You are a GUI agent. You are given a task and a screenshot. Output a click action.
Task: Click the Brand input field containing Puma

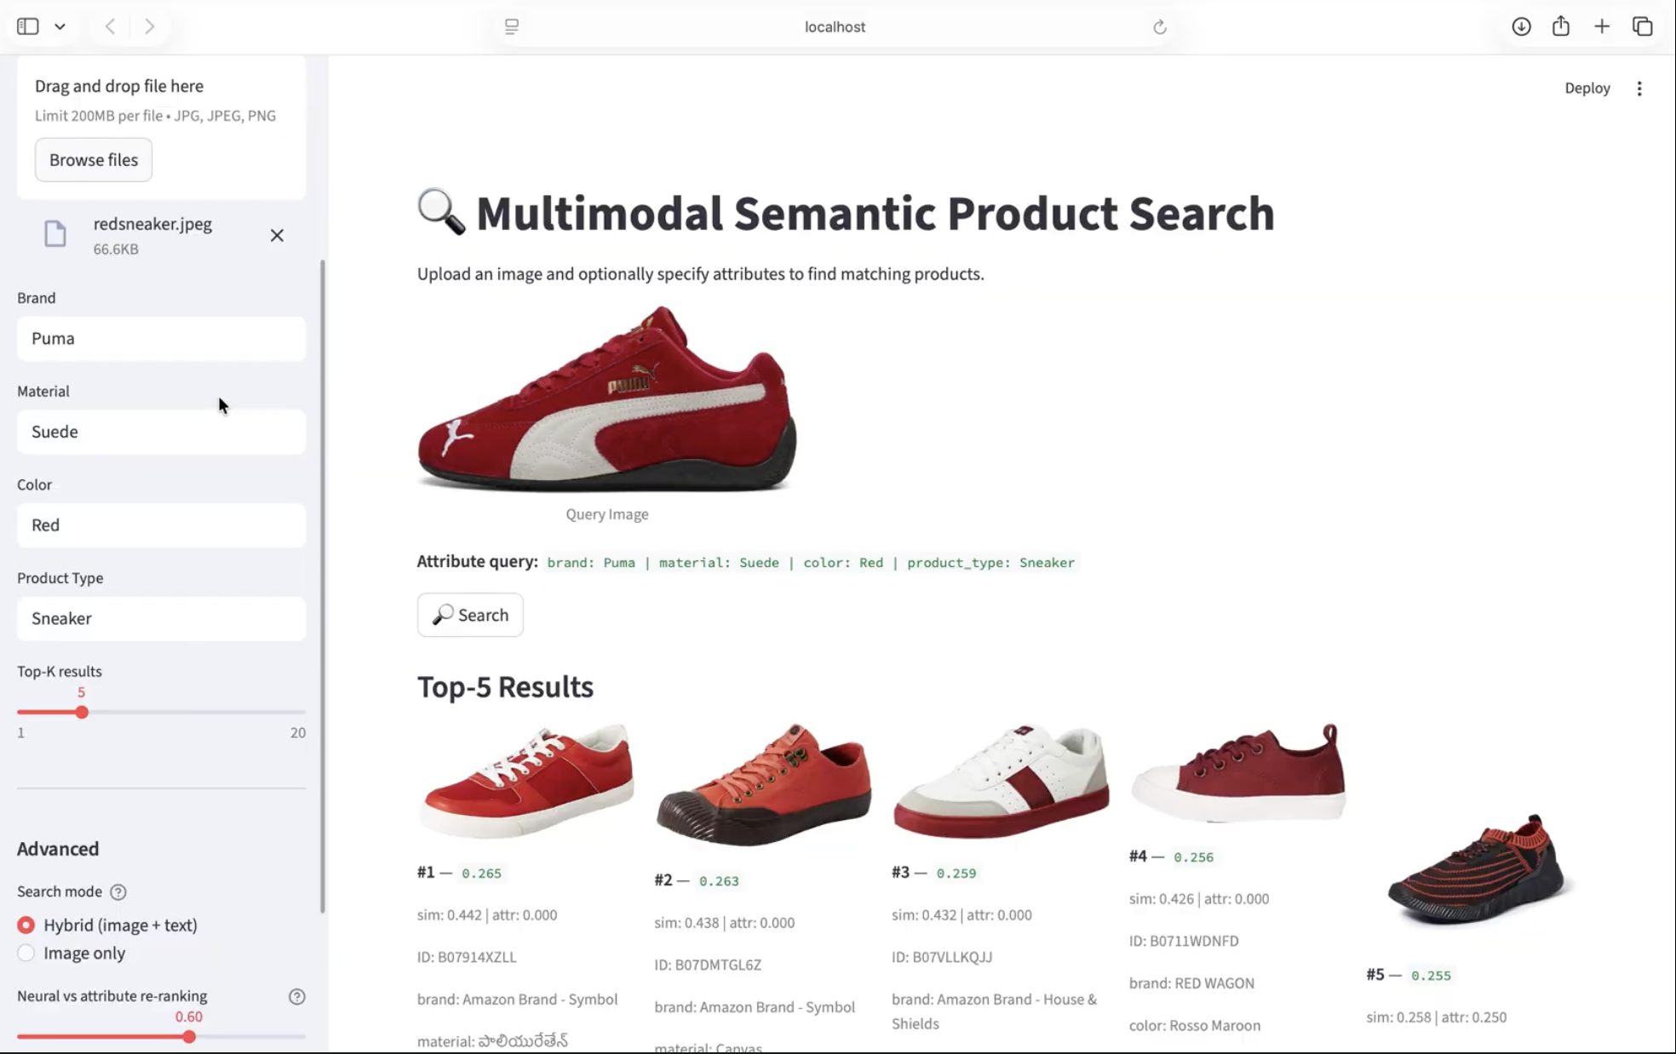point(161,339)
